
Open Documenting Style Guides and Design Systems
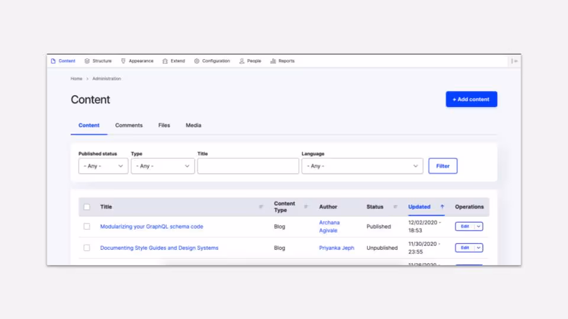[x=159, y=248]
